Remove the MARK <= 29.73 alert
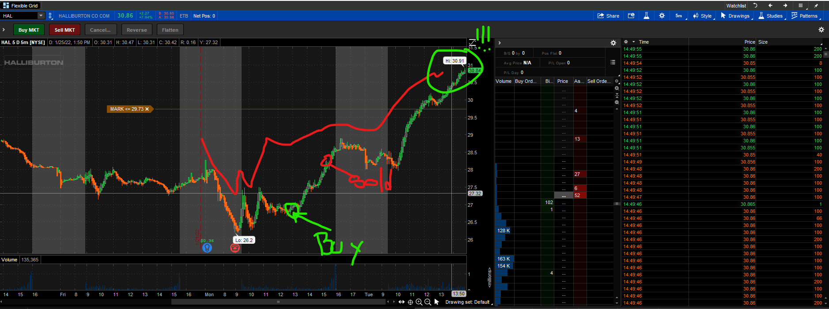Viewport: 829px width, 309px height. click(147, 109)
